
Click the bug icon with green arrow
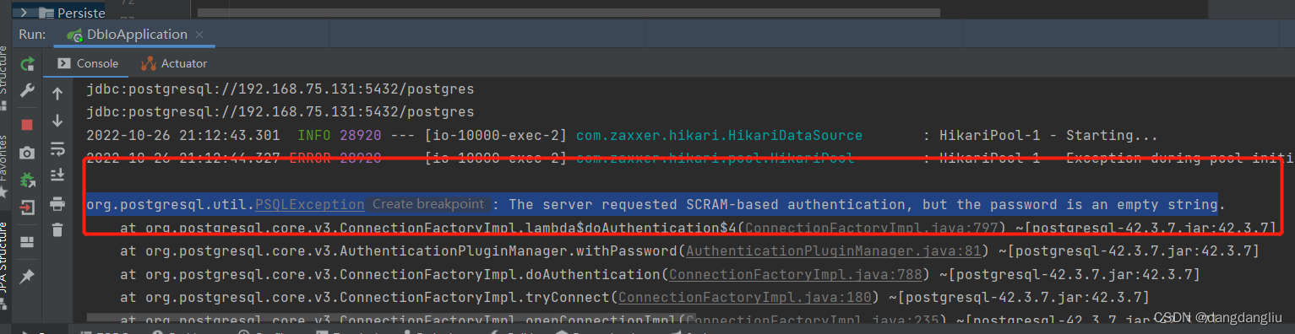[27, 180]
